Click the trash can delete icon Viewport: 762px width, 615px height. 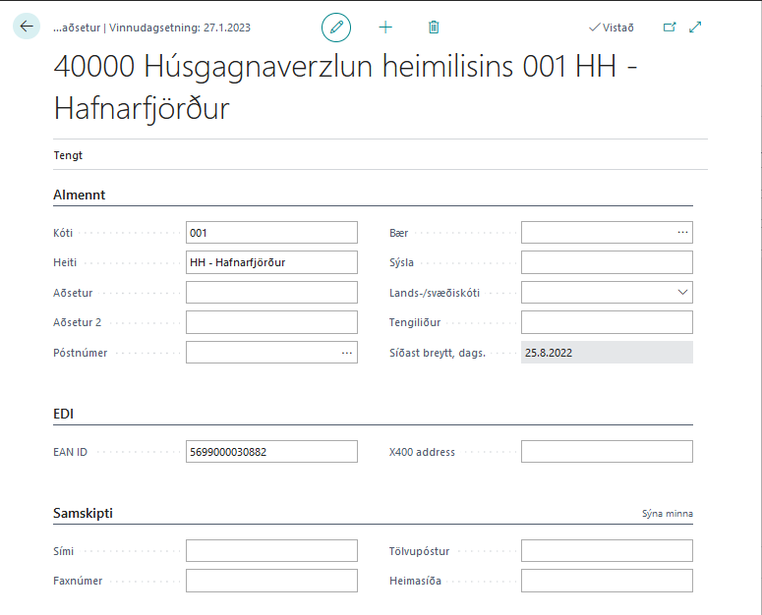pyautogui.click(x=434, y=28)
